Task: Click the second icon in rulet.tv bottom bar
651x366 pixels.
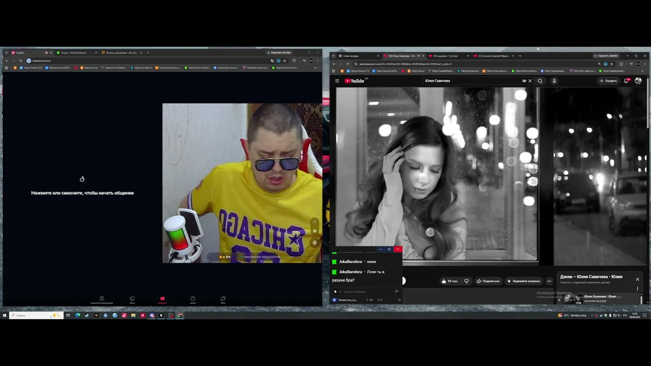Action: click(132, 300)
